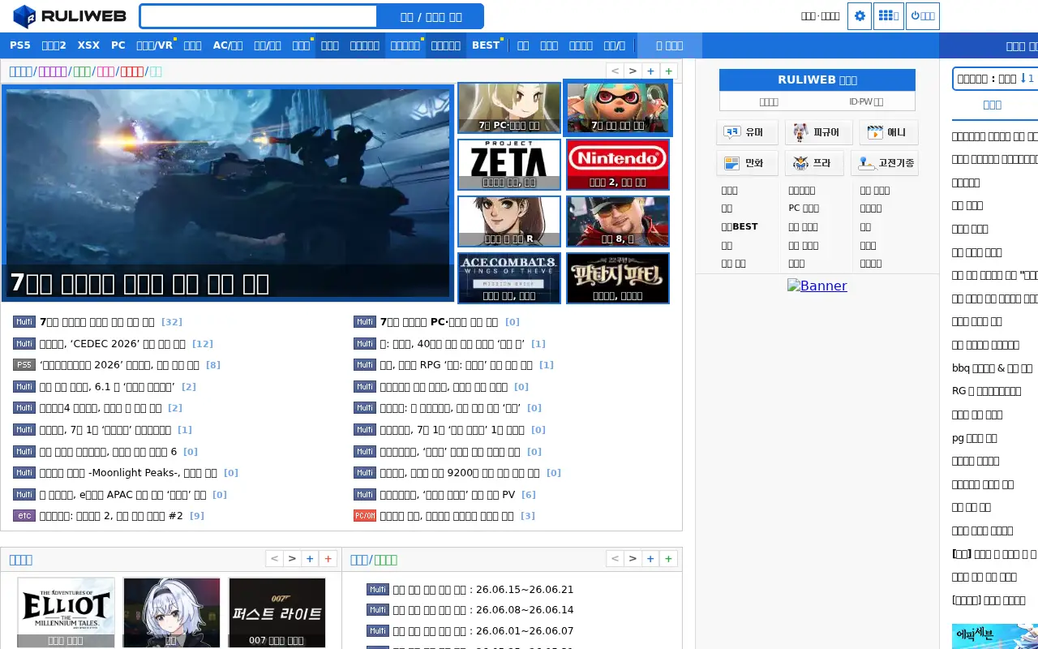Open the Ace Combat 8 thumbnail
1038x649 pixels.
coord(509,278)
